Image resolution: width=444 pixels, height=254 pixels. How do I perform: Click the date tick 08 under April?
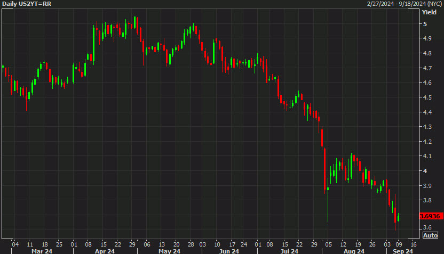pos(89,244)
